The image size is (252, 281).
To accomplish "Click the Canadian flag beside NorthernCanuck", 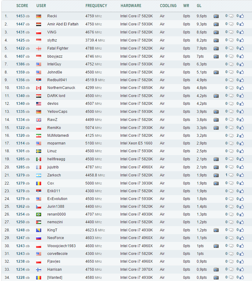I will 39,88.
